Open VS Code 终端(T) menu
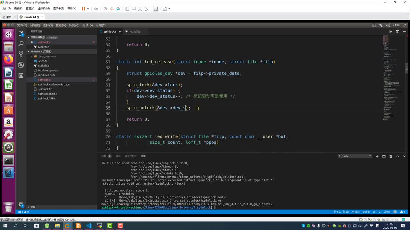Image resolution: width=410 pixels, height=230 pixels. 100,25
